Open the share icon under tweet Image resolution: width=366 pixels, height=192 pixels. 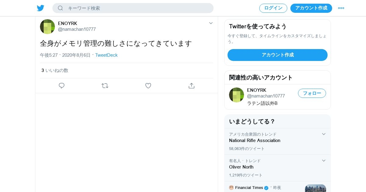point(192,86)
